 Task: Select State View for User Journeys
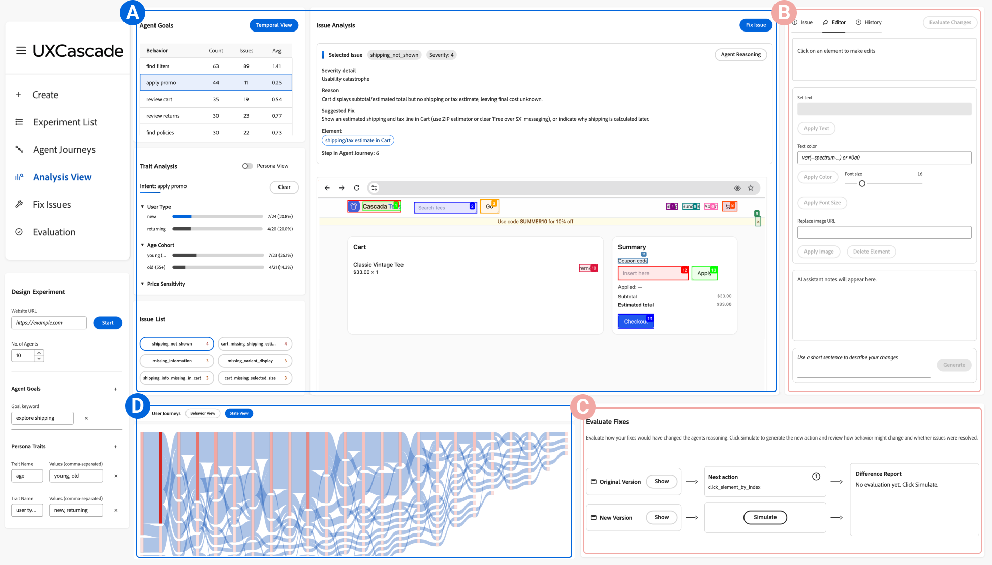click(x=239, y=413)
